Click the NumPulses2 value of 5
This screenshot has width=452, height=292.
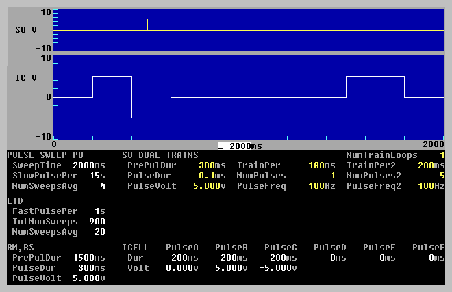(x=442, y=176)
